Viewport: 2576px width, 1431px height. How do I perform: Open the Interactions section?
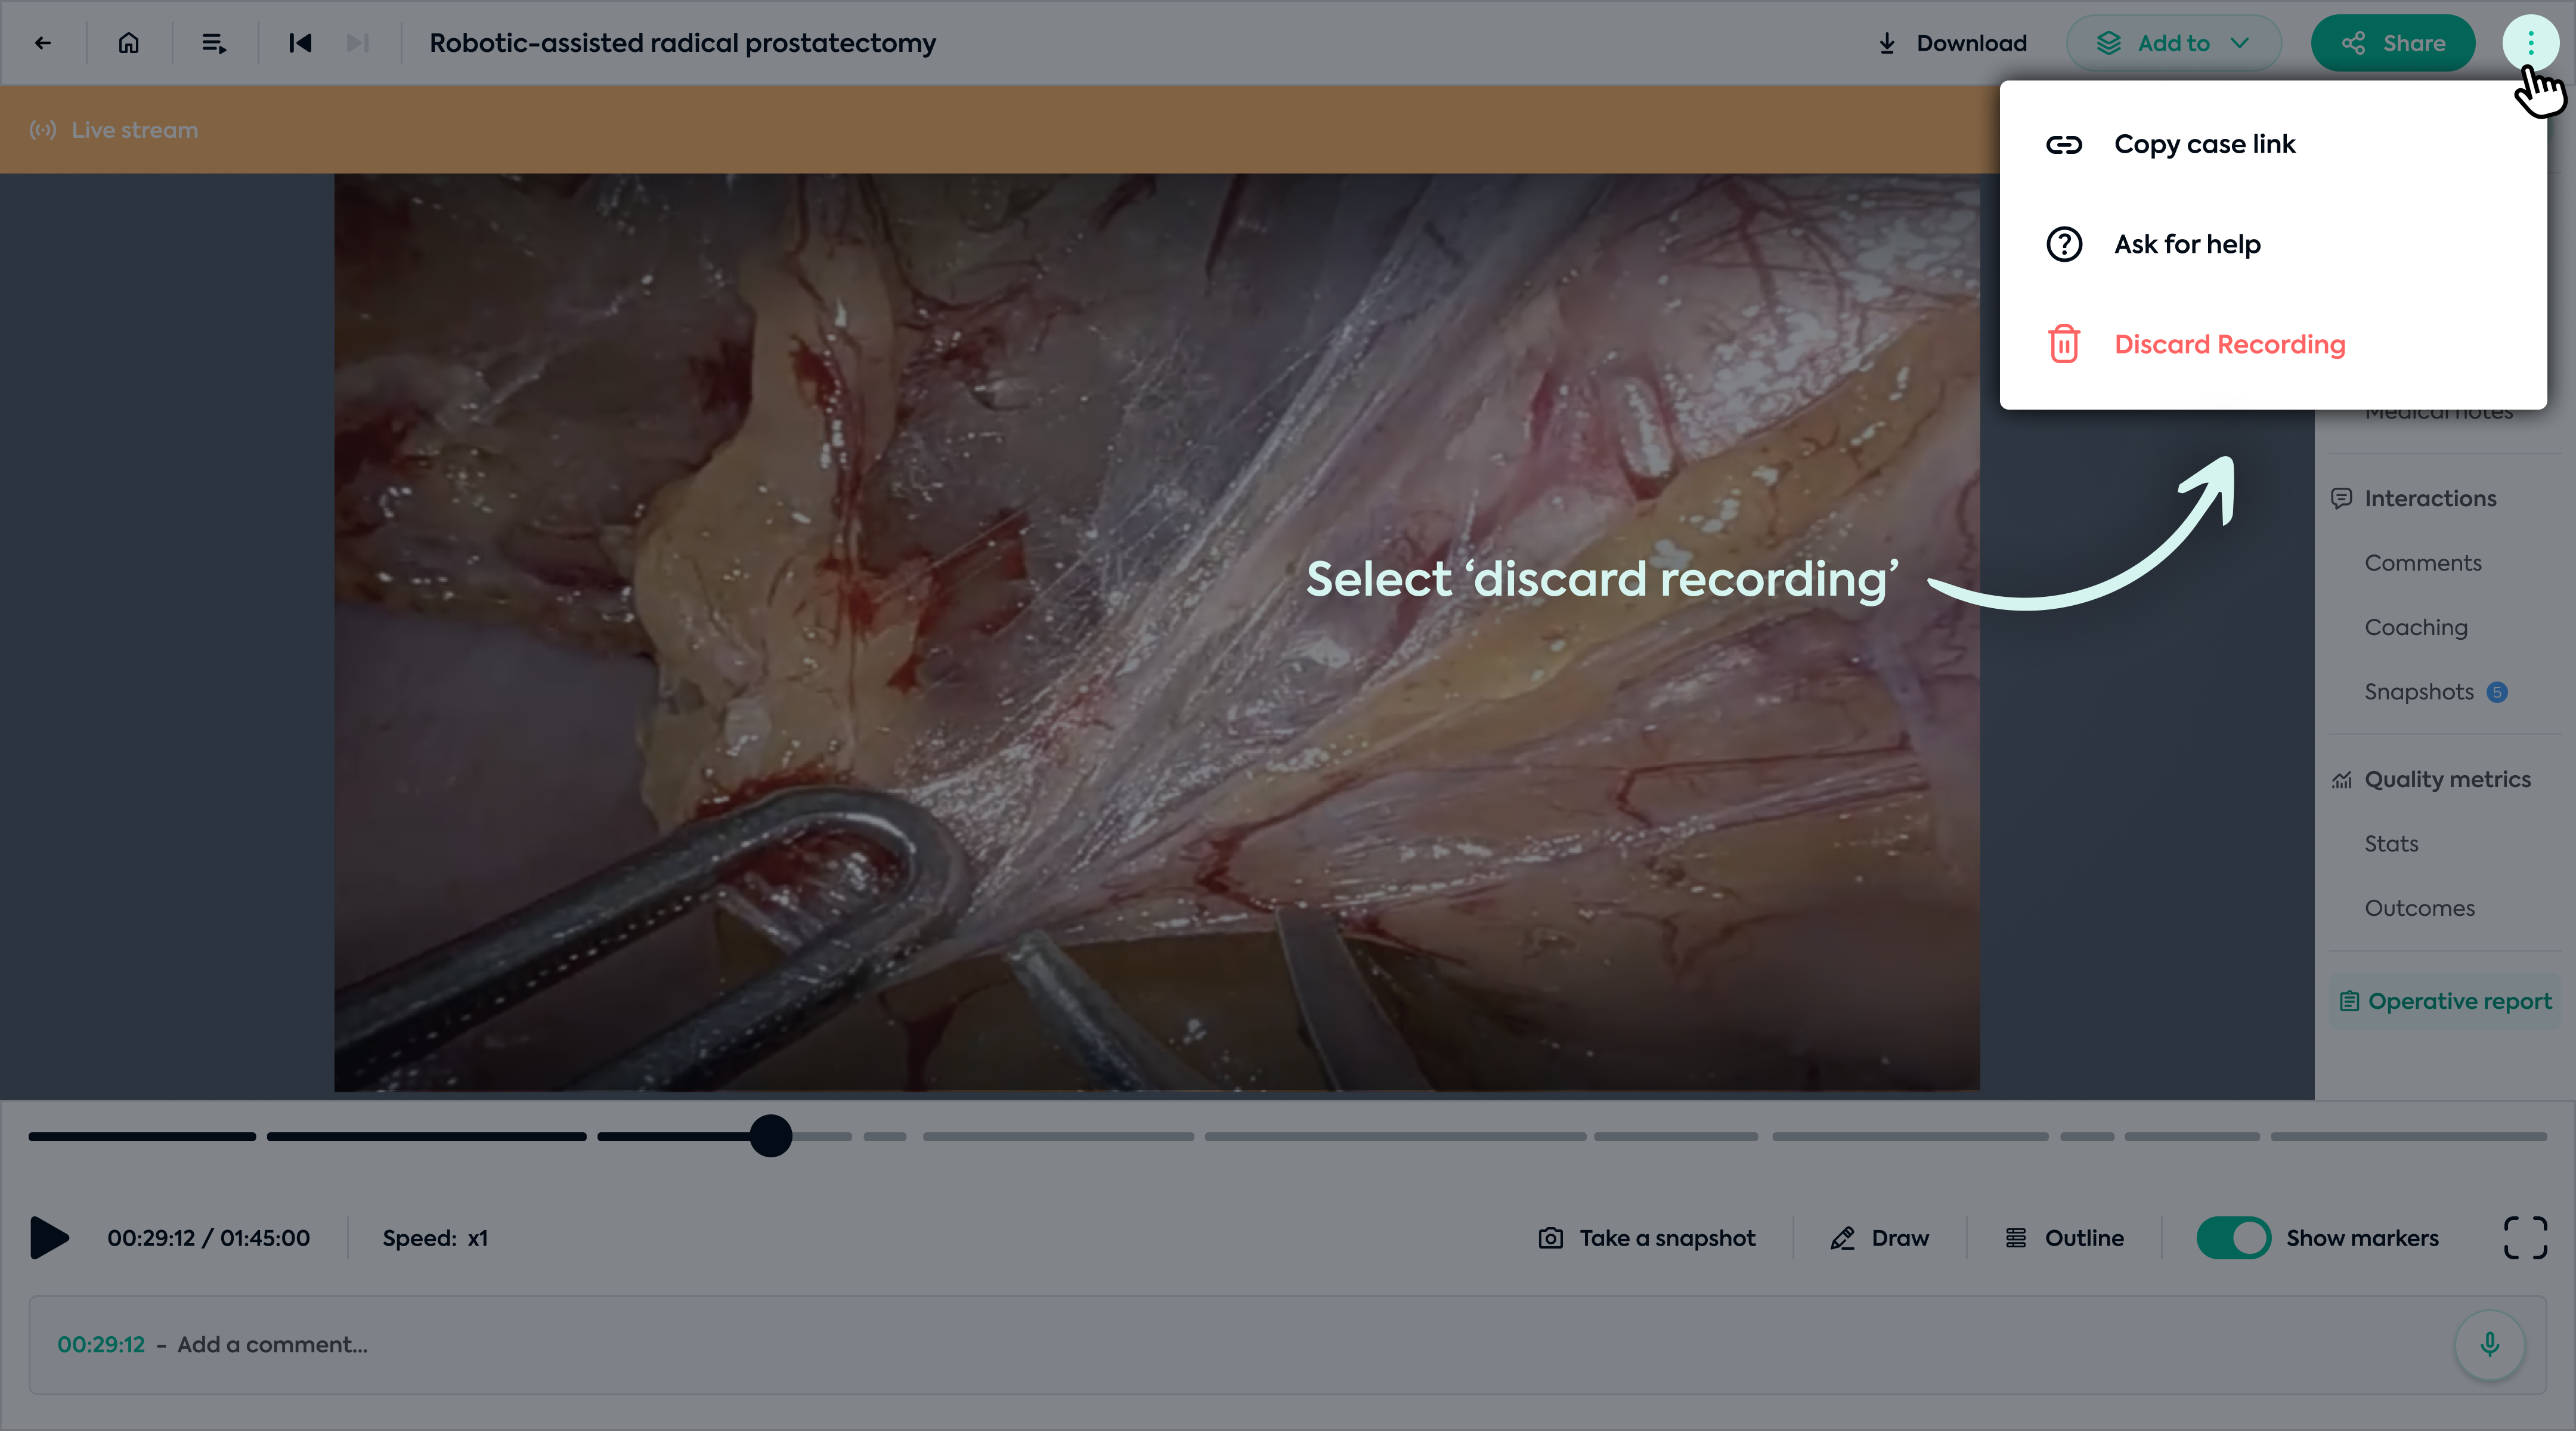tap(2414, 498)
